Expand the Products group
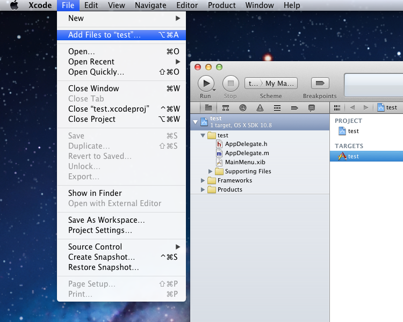 tap(203, 189)
